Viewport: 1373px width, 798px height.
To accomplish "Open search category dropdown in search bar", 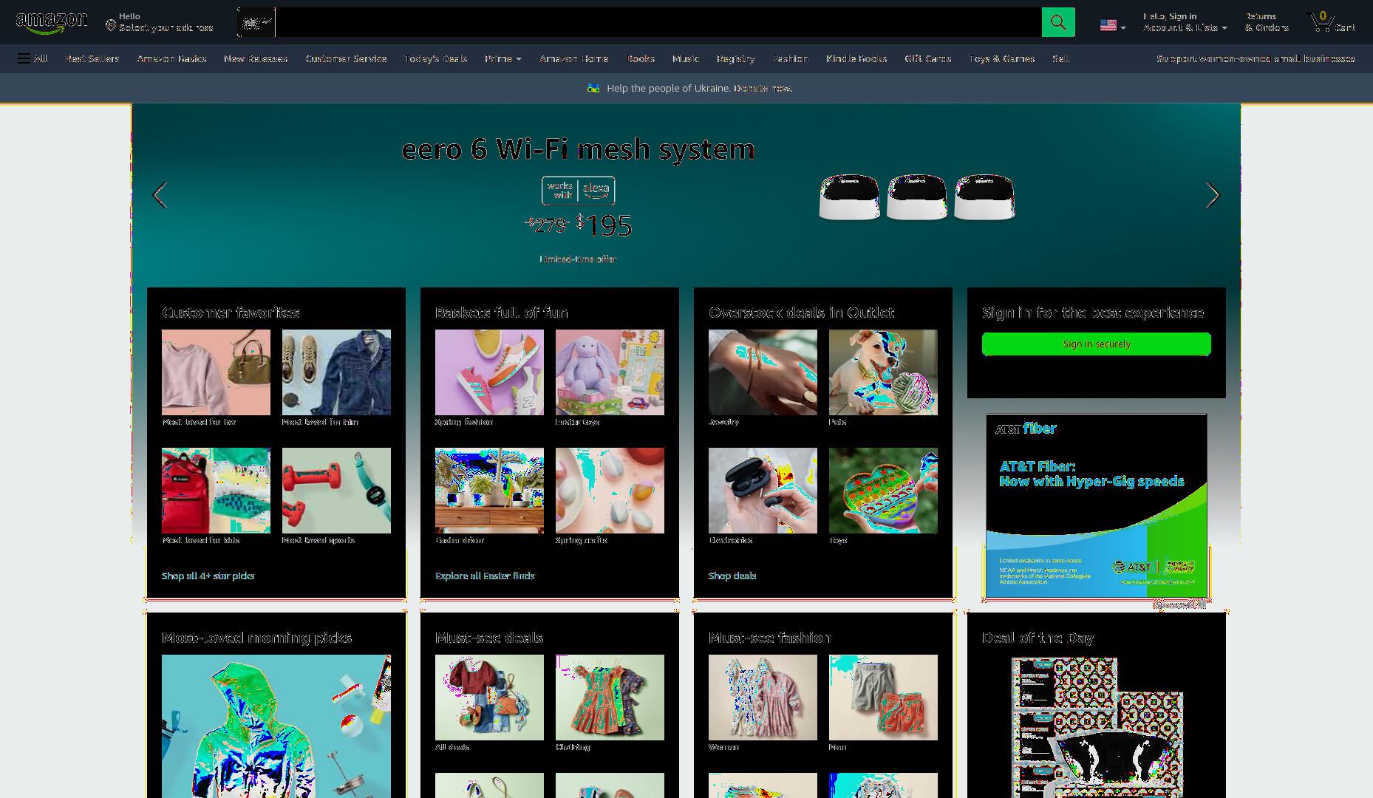I will 256,22.
